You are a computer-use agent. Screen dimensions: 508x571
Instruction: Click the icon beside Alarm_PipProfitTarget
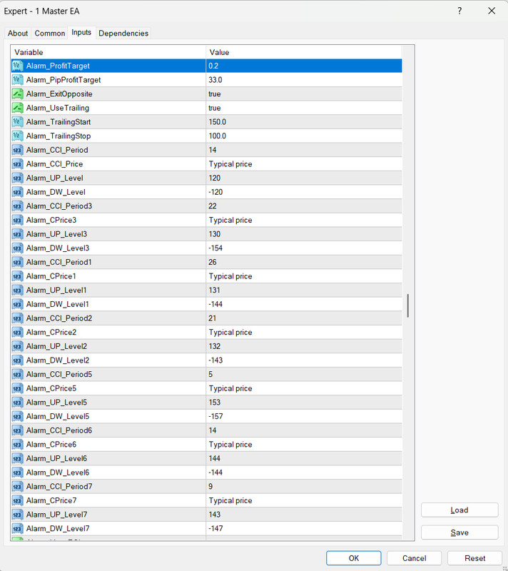(x=17, y=80)
